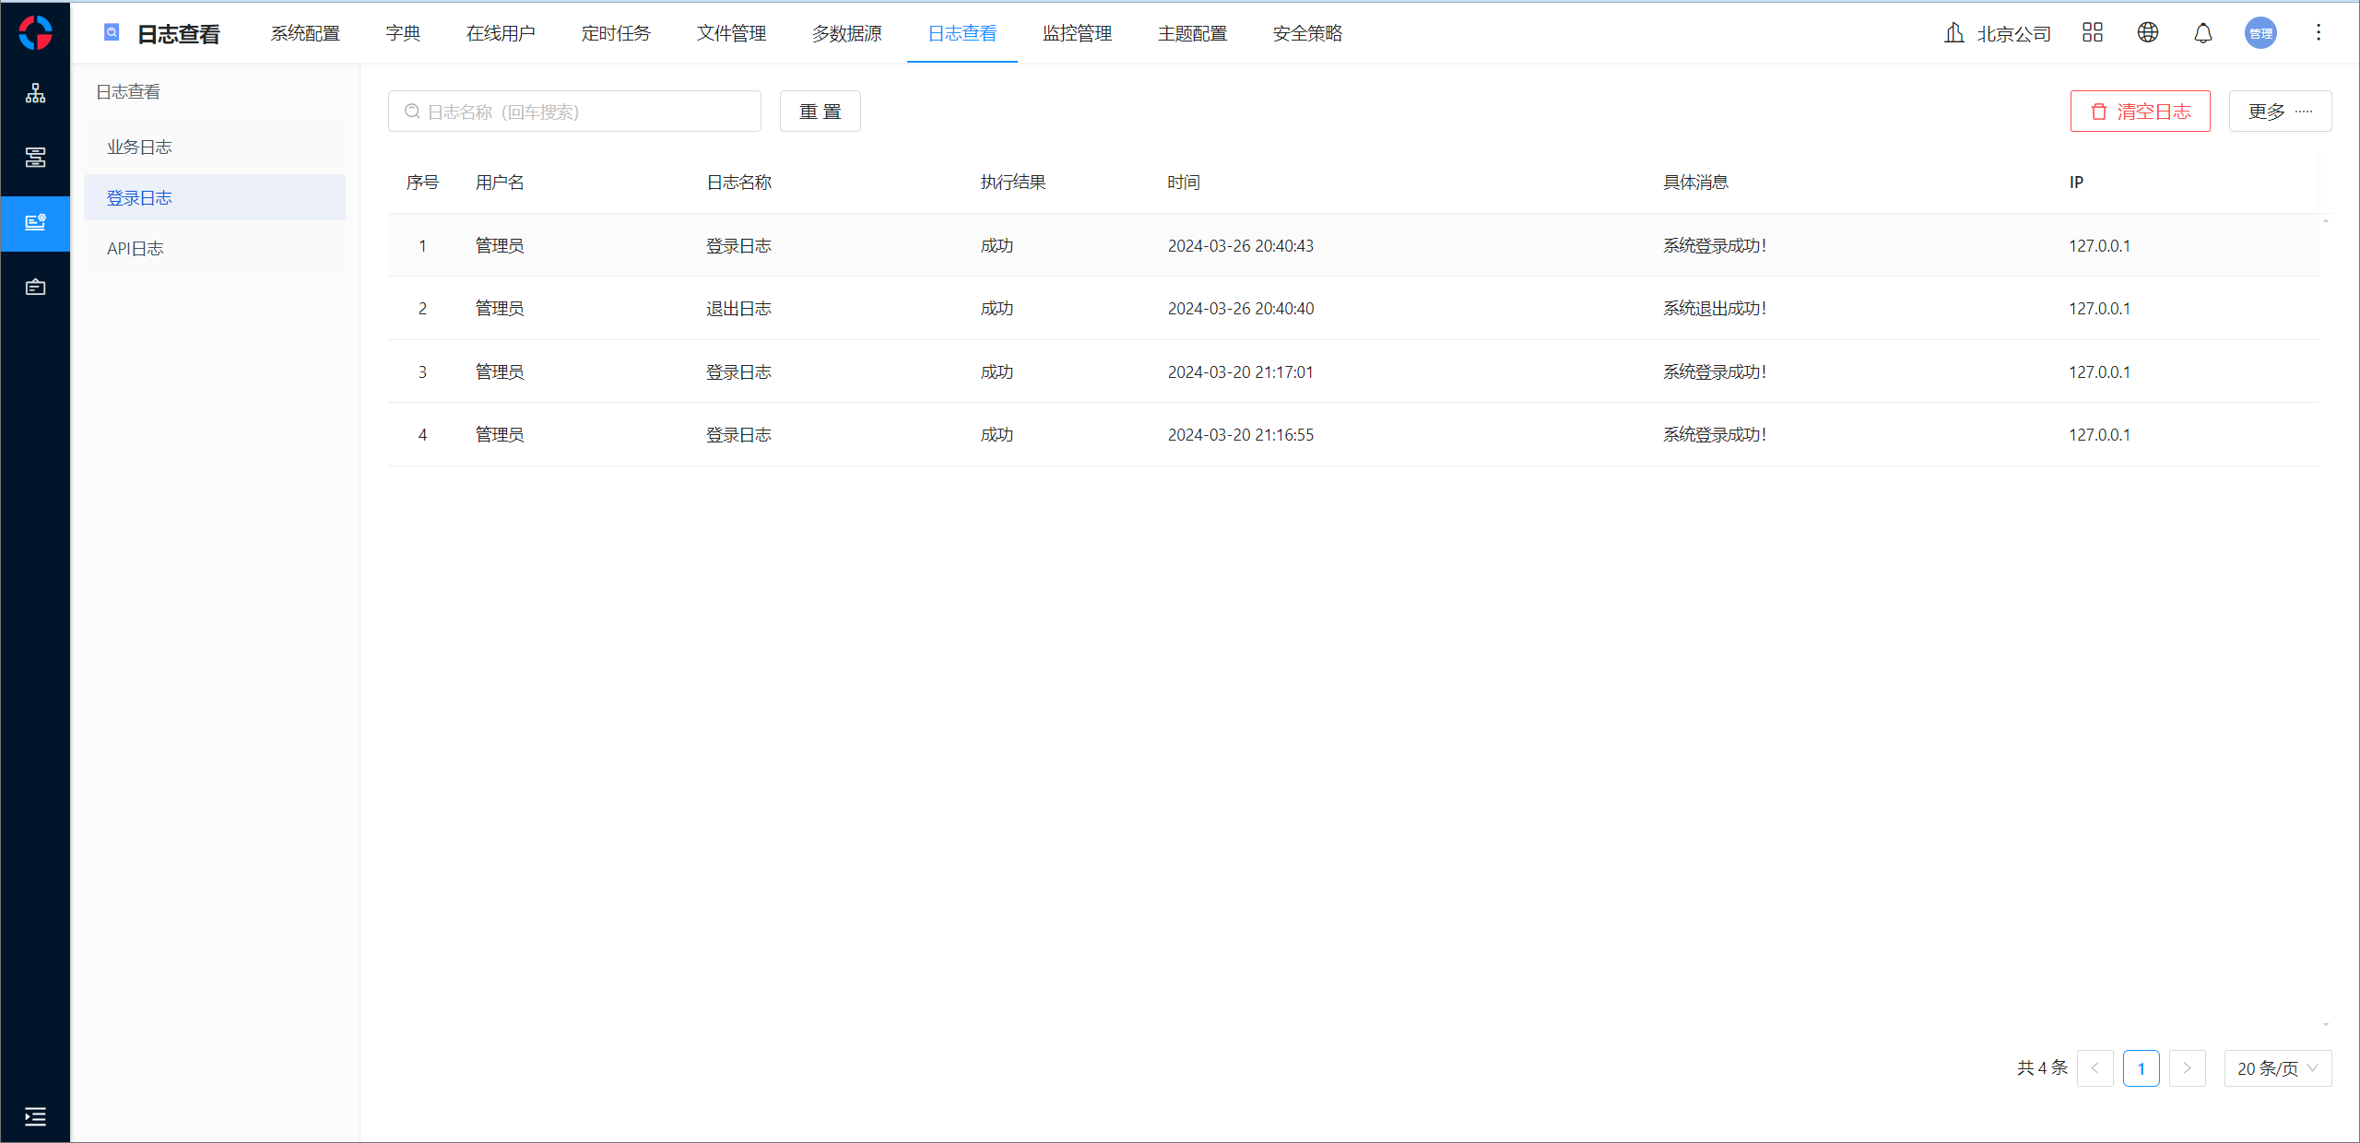Click the briefcase icon in left sidebar

pyautogui.click(x=35, y=287)
